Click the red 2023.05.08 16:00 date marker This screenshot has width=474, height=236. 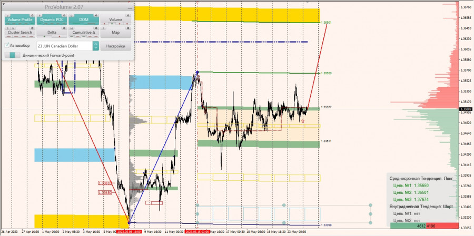pos(129,231)
